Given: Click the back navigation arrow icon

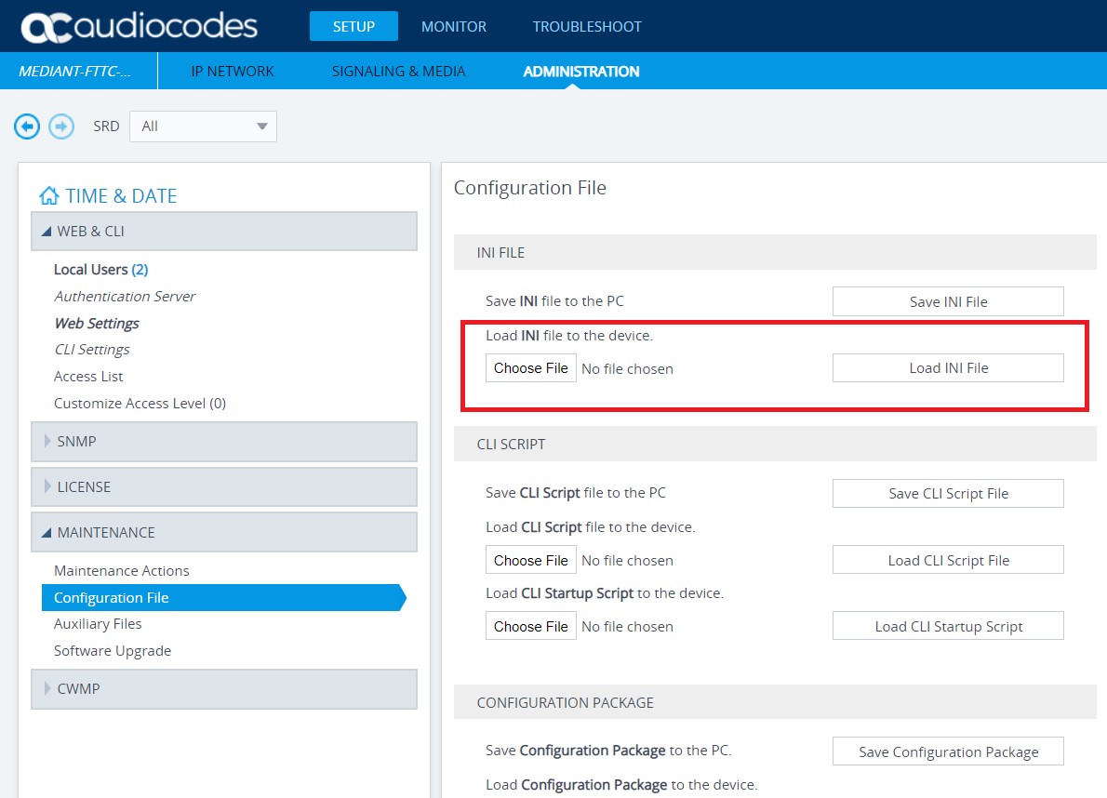Looking at the screenshot, I should click(27, 126).
